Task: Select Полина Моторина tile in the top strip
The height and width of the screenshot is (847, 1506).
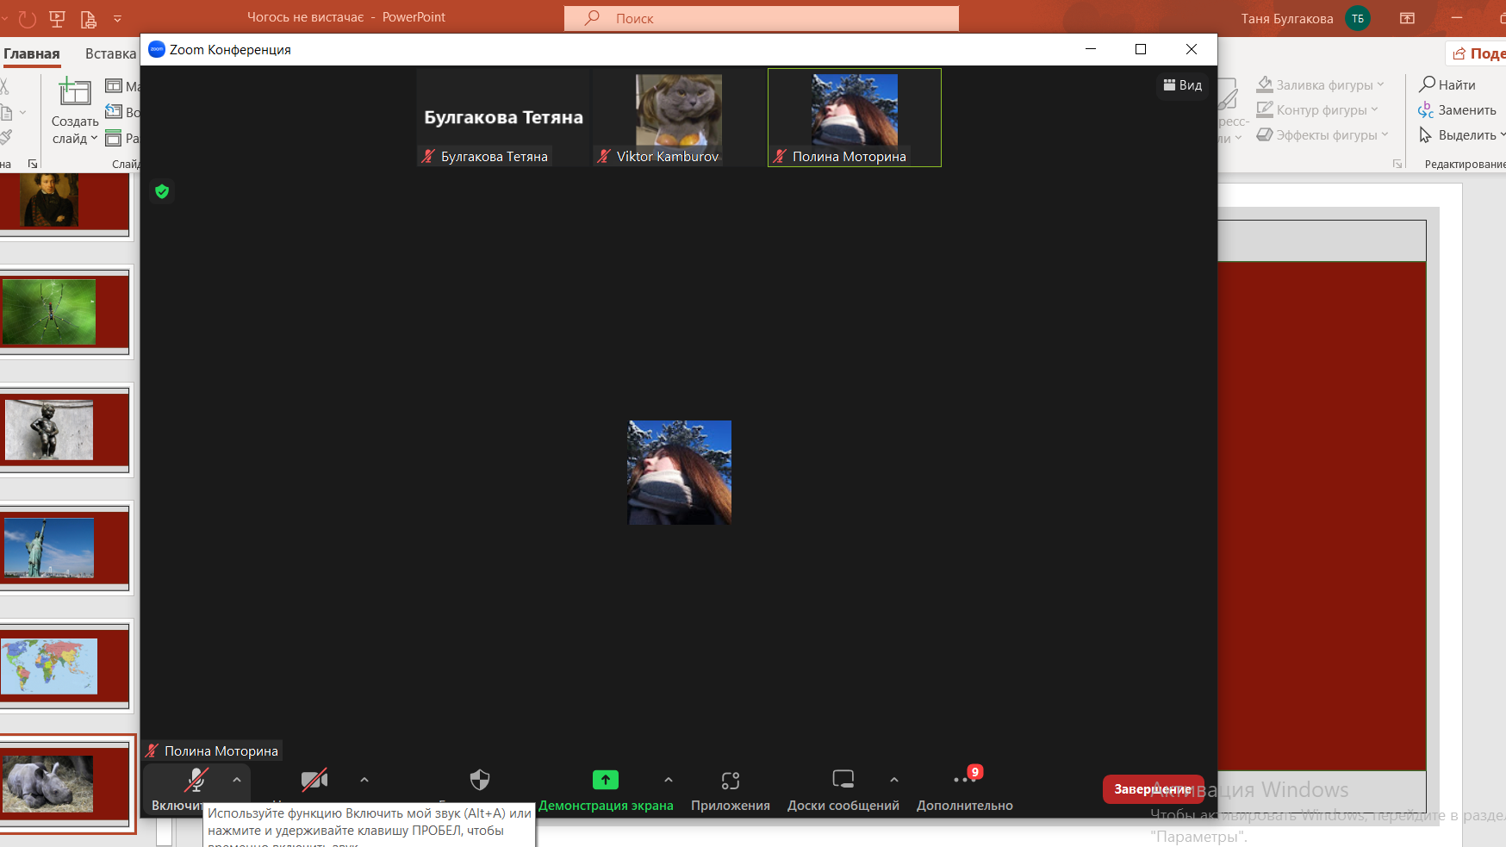Action: coord(855,117)
